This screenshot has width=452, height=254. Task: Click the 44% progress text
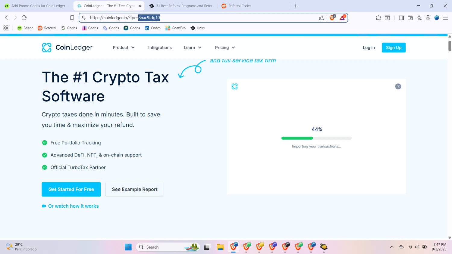pos(317,129)
